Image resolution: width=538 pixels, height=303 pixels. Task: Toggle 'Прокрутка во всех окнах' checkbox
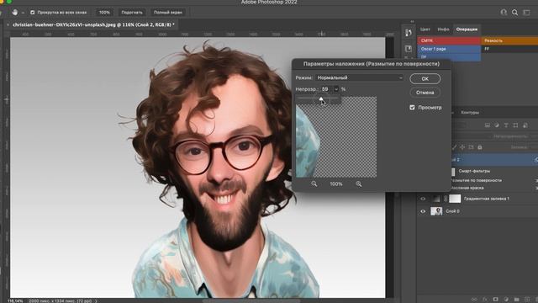tap(32, 13)
